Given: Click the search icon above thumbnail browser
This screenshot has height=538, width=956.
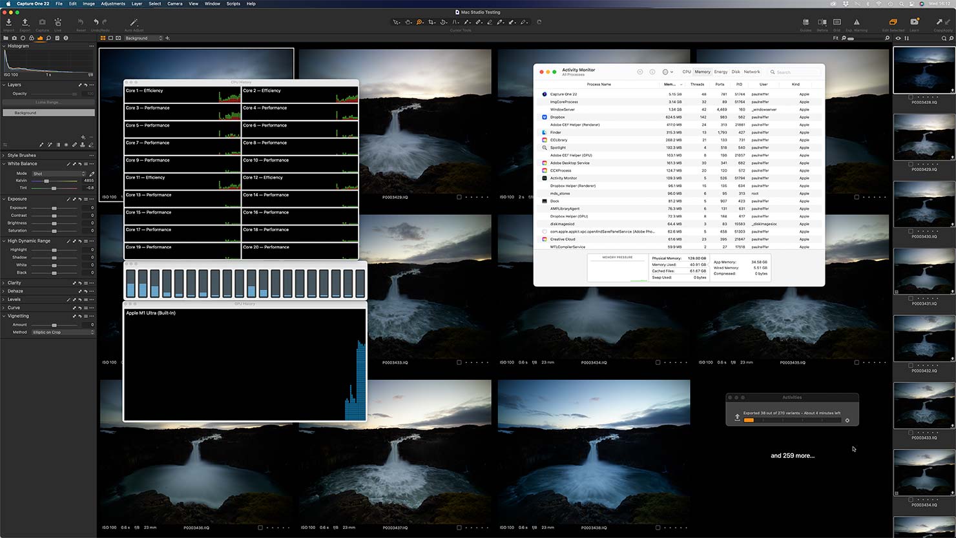Looking at the screenshot, I should 944,38.
